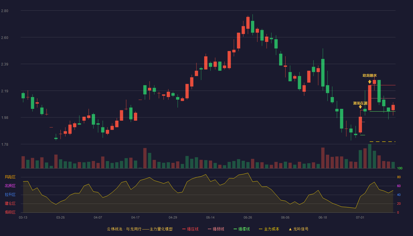The image size is (413, 236).
Task: Click the 03-25 date label
Action: [x=60, y=217]
